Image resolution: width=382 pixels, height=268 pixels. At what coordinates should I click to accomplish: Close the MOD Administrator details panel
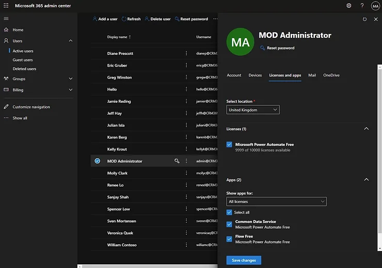376,19
